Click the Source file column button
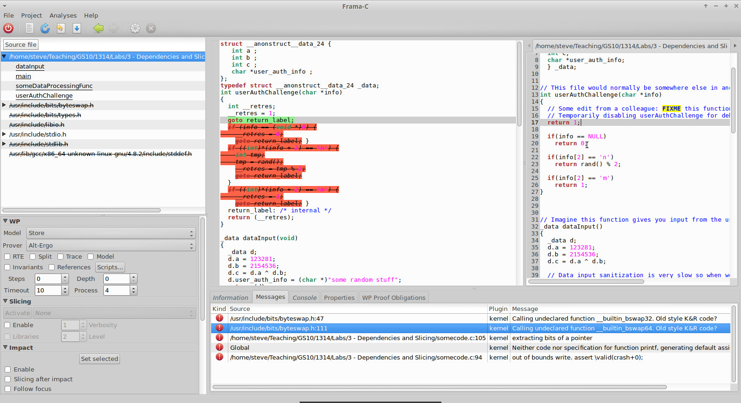The height and width of the screenshot is (403, 741). point(21,45)
